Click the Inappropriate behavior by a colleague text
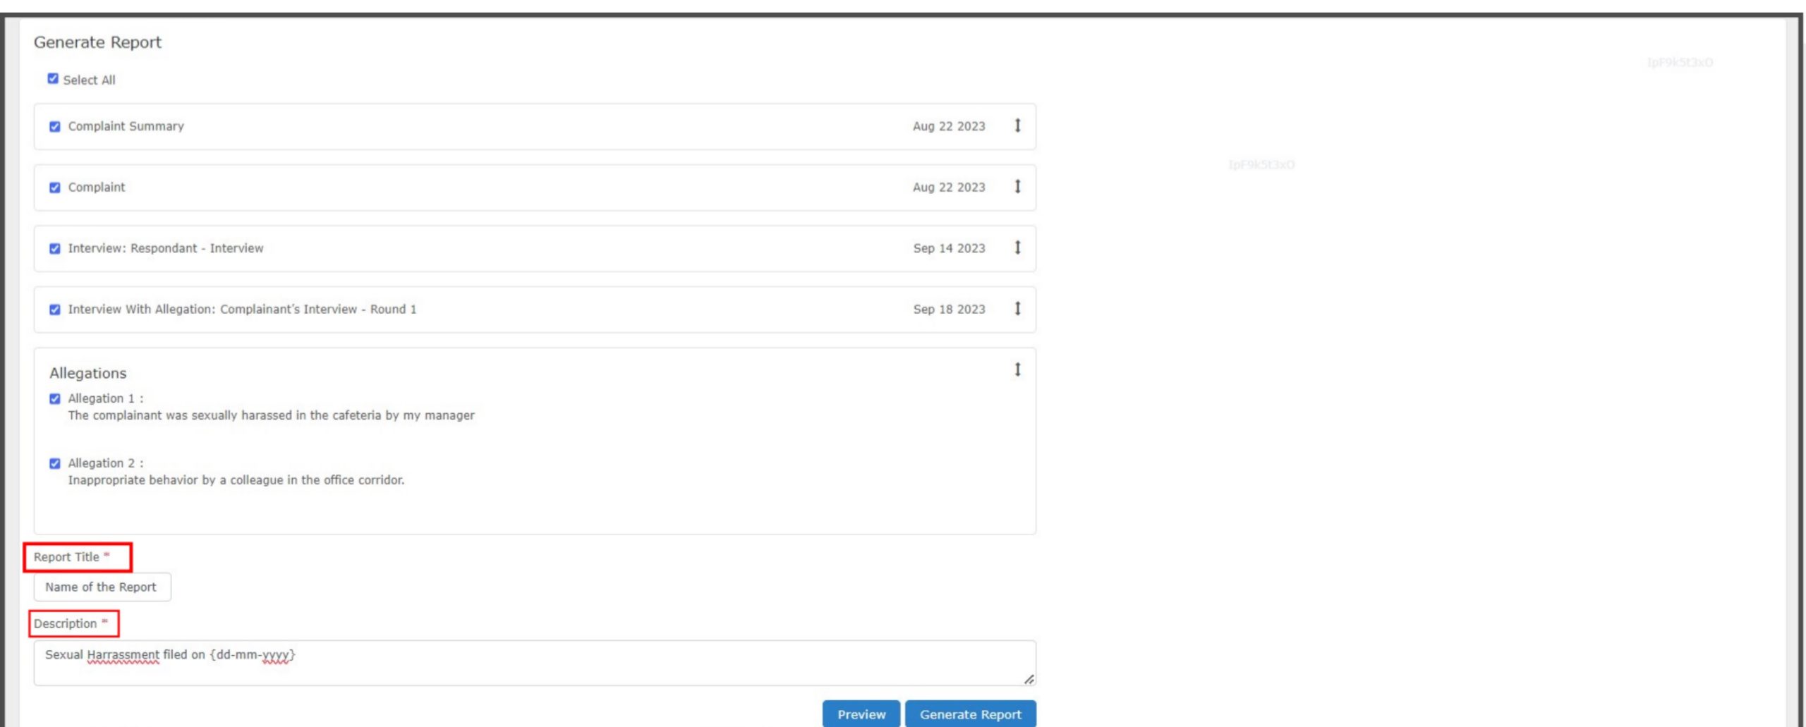This screenshot has width=1806, height=727. coord(236,480)
